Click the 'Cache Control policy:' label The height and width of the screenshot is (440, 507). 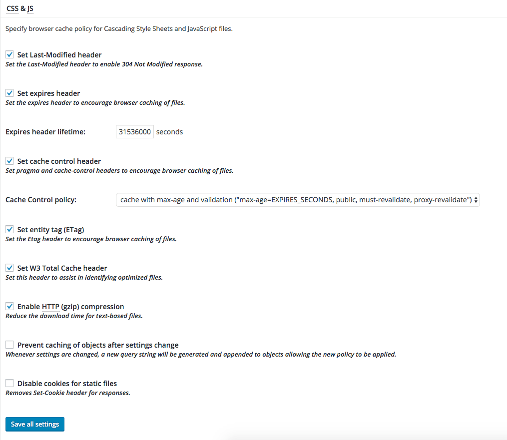click(x=41, y=200)
